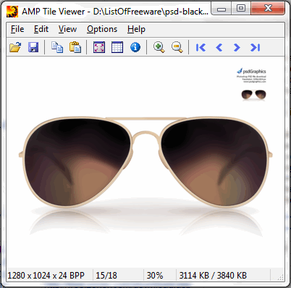Click the psdGraphics logo in the image
Image resolution: width=291 pixels, height=288 pixels.
(x=251, y=71)
